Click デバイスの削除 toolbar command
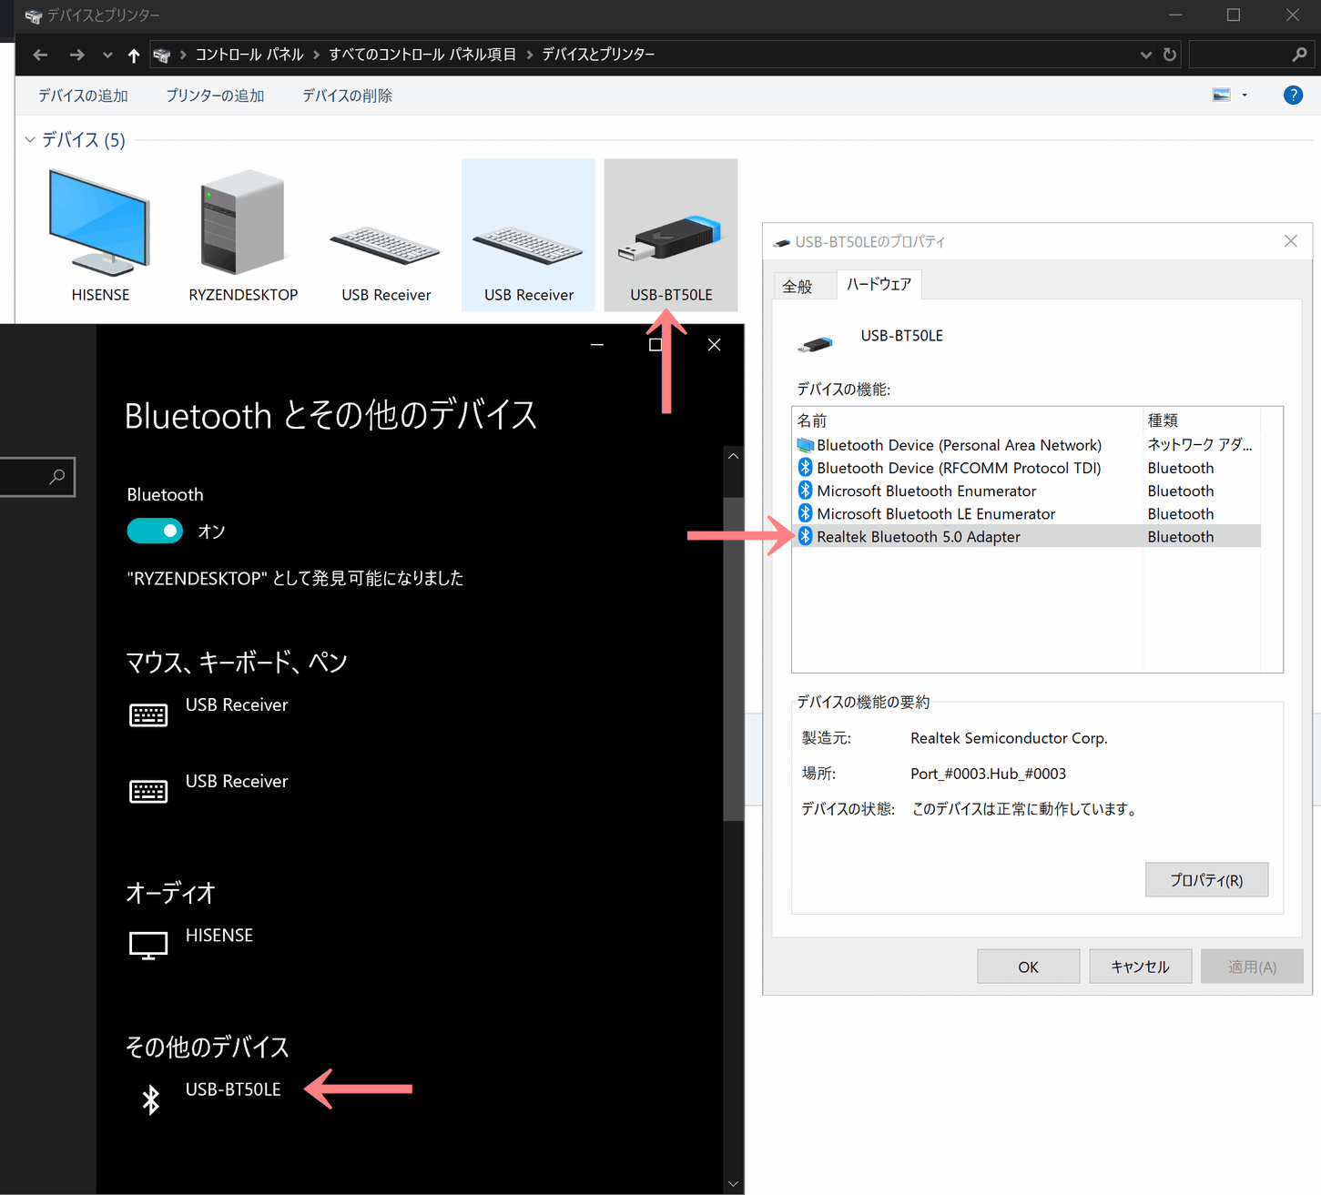The height and width of the screenshot is (1195, 1321). pos(347,96)
